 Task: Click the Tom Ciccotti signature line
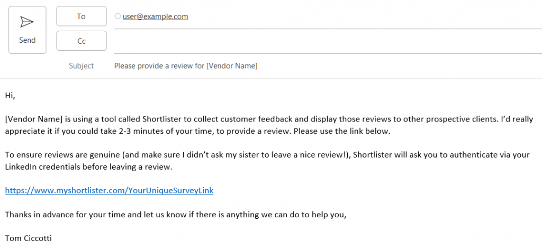[x=28, y=238]
